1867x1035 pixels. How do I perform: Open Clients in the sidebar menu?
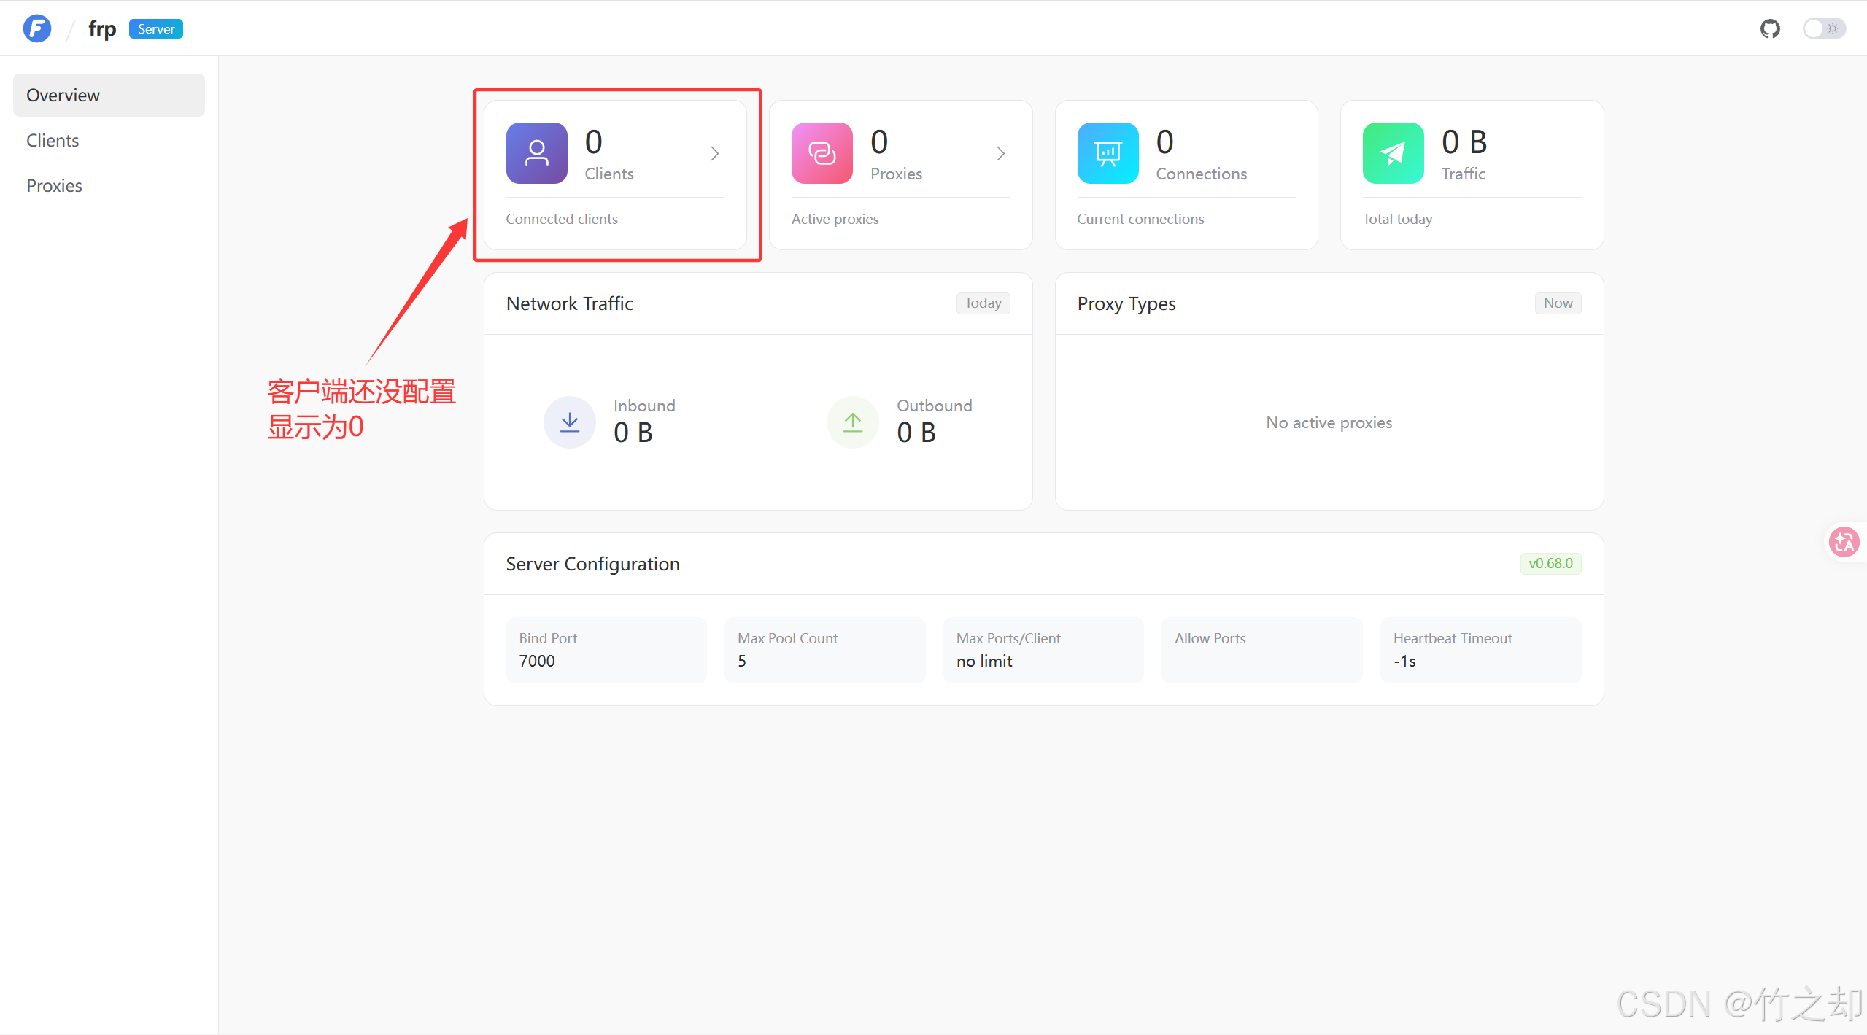(53, 140)
